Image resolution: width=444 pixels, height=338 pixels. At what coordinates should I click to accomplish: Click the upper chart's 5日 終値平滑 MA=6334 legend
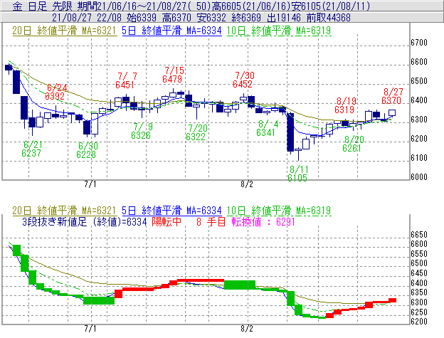pos(171,31)
